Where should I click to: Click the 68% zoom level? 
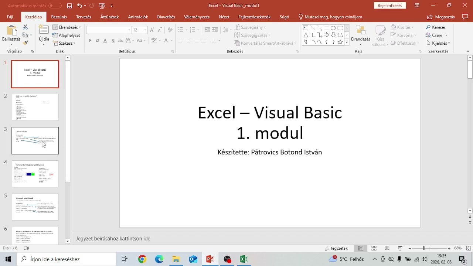[458, 248]
